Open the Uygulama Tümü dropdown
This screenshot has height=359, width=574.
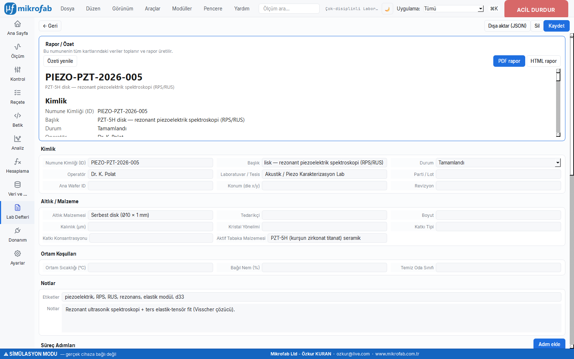[453, 9]
